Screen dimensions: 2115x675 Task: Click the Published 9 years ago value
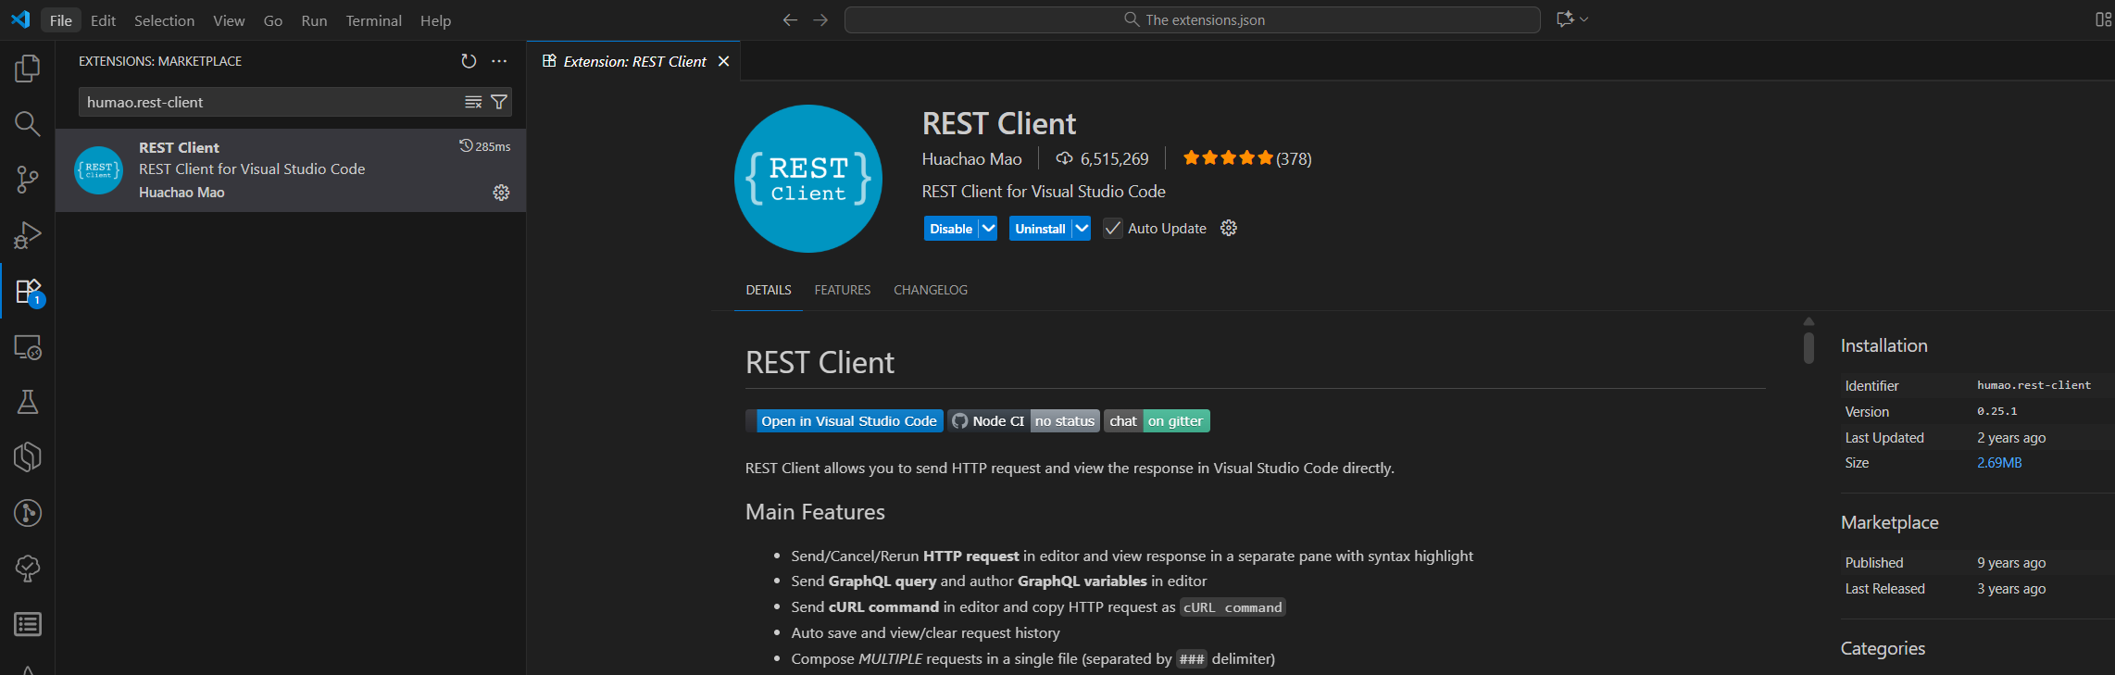pos(2011,563)
